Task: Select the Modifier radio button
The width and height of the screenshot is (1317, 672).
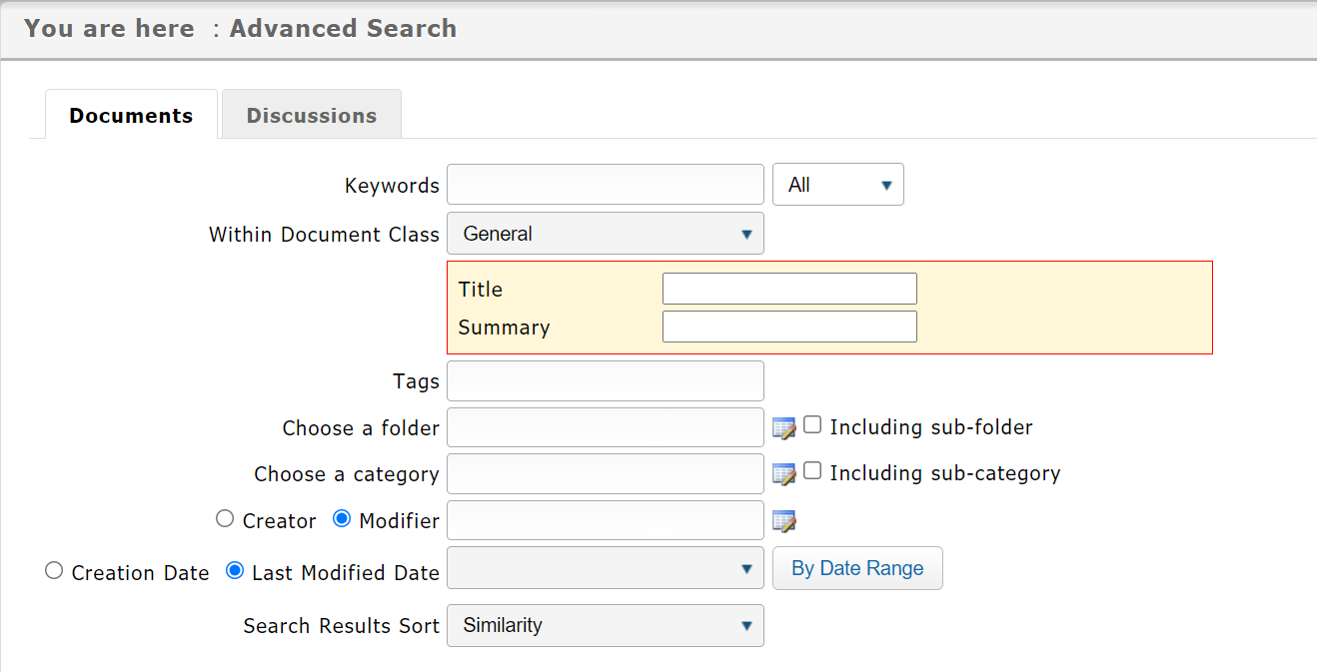Action: click(x=342, y=519)
